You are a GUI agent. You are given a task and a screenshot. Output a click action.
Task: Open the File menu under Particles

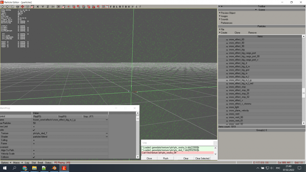pyautogui.click(x=222, y=29)
